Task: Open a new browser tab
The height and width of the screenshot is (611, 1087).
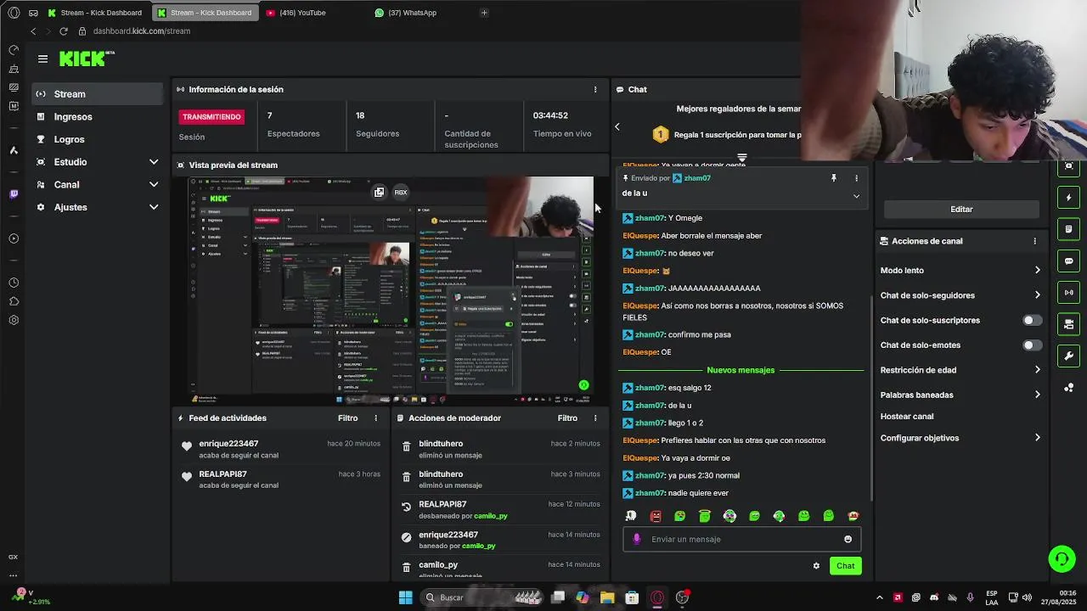Action: point(484,13)
